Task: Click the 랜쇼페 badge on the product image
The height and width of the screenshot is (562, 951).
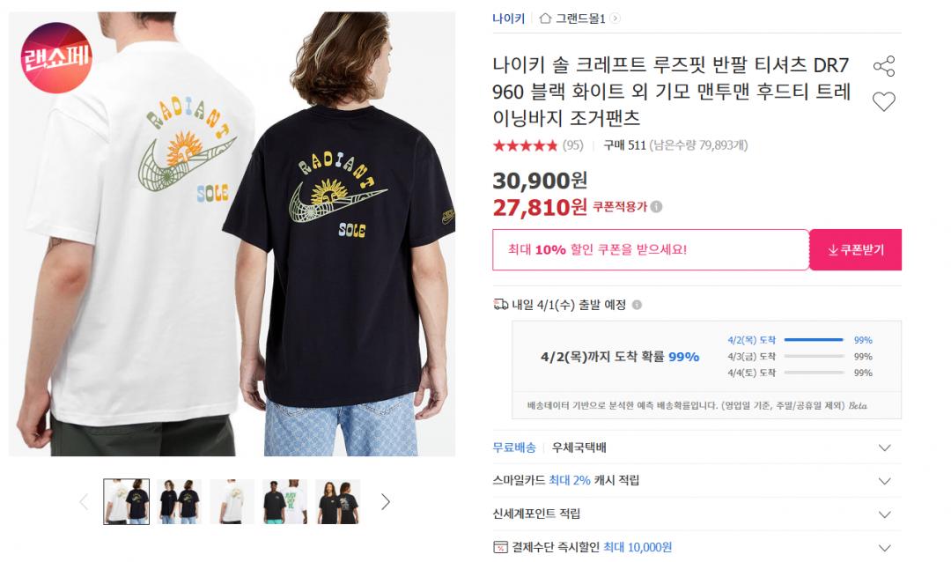Action: (56, 58)
